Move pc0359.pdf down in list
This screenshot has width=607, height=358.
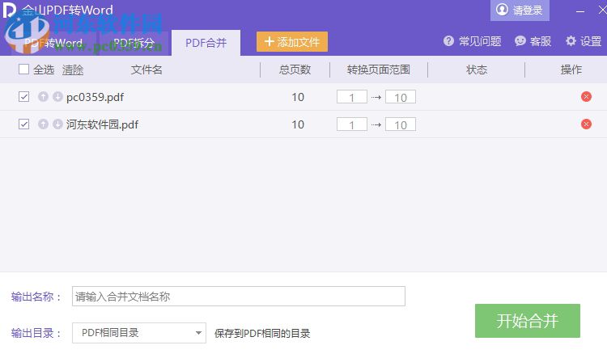(x=57, y=97)
